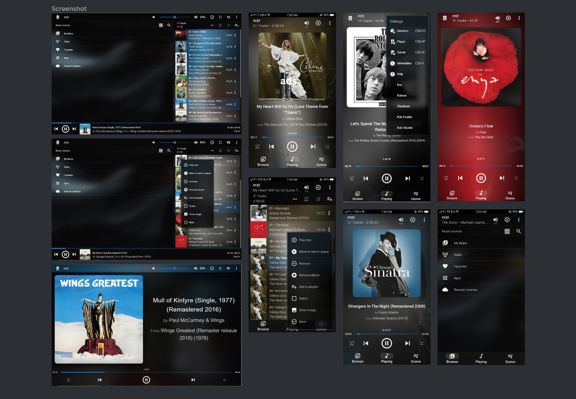Click the info icon in the top desktop window header
The image size is (576, 399).
[x=212, y=17]
